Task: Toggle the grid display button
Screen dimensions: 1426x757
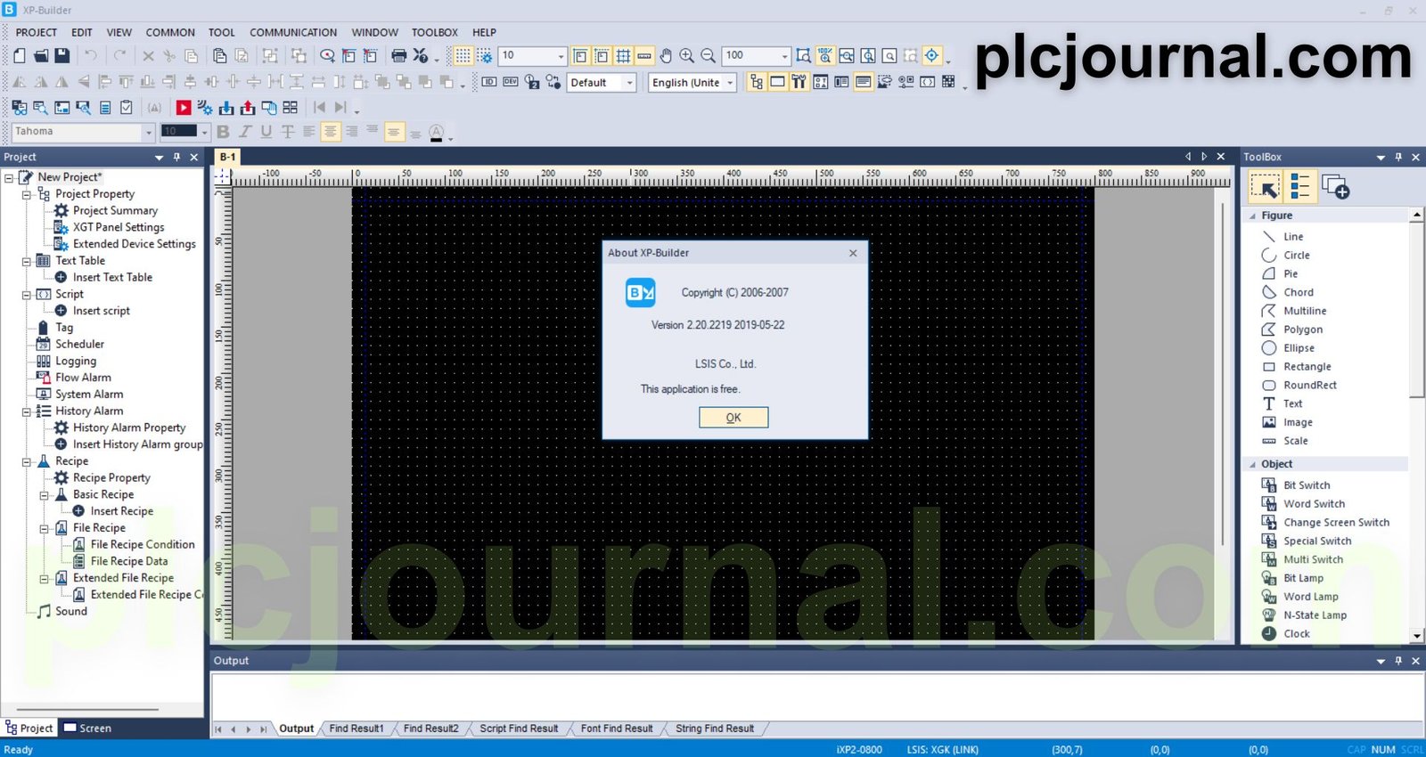Action: 463,55
